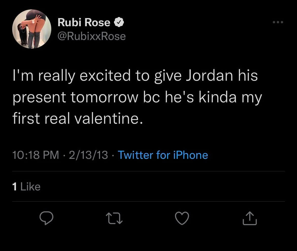The width and height of the screenshot is (297, 251).
Task: Click the word Like beside count
Action: point(30,187)
